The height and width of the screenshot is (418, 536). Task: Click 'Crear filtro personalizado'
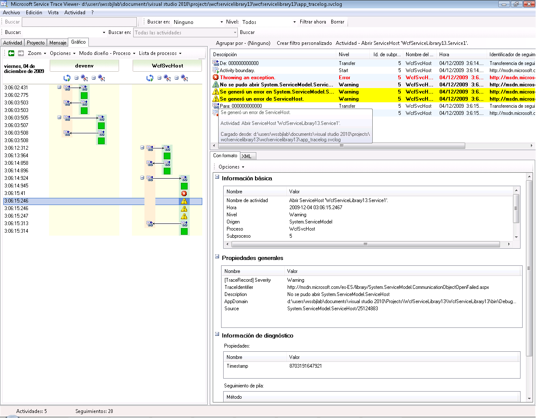click(304, 43)
